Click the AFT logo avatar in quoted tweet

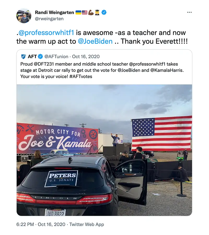tap(24, 56)
